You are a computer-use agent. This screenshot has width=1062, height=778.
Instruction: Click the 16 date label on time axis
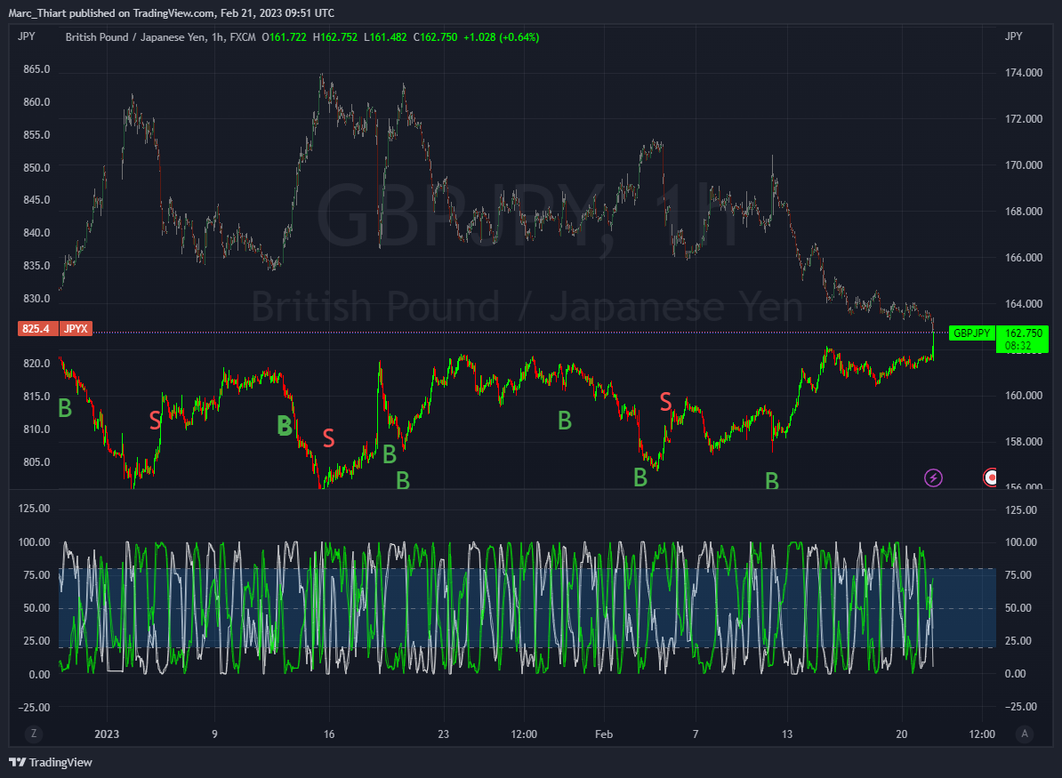tap(329, 734)
